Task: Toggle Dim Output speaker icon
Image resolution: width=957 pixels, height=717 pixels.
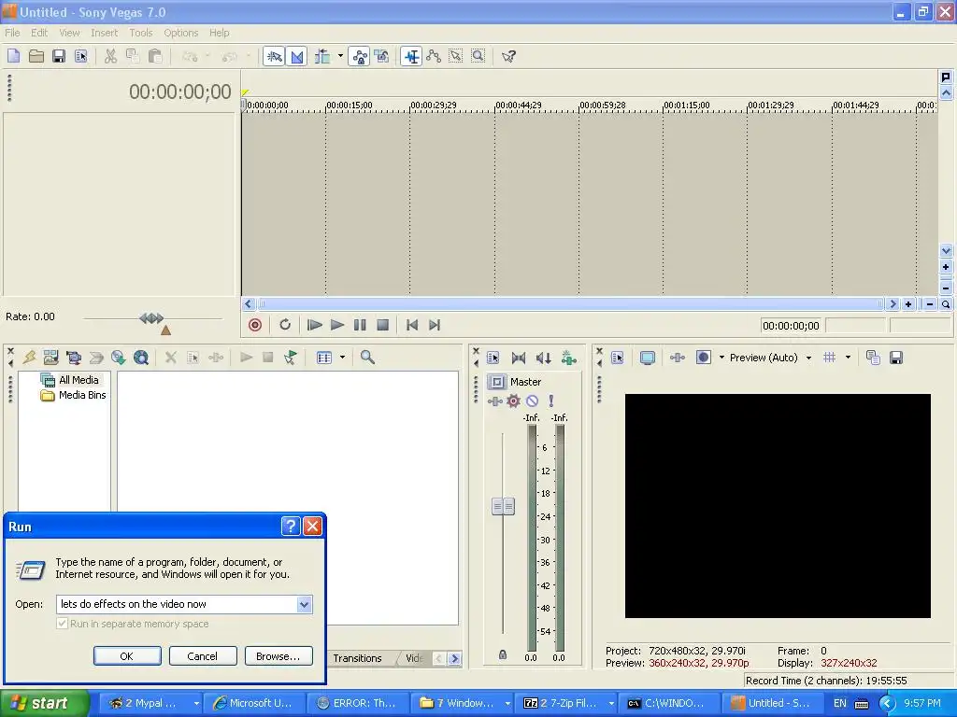Action: tap(543, 358)
